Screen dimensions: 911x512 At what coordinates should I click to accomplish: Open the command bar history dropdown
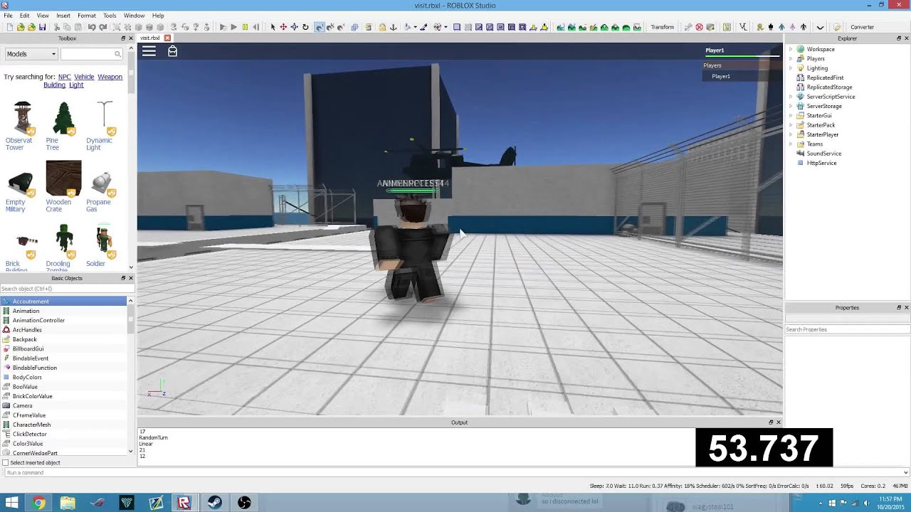point(905,473)
